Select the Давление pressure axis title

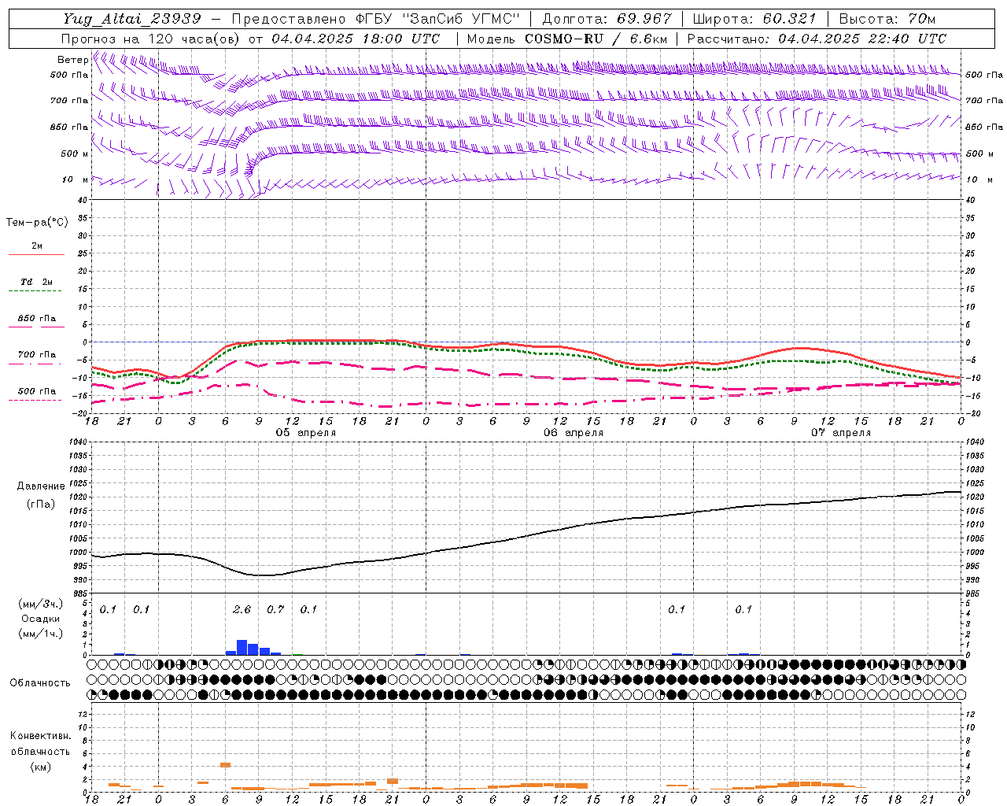[x=41, y=486]
